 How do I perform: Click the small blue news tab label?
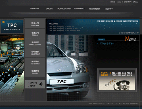coord(101,40)
